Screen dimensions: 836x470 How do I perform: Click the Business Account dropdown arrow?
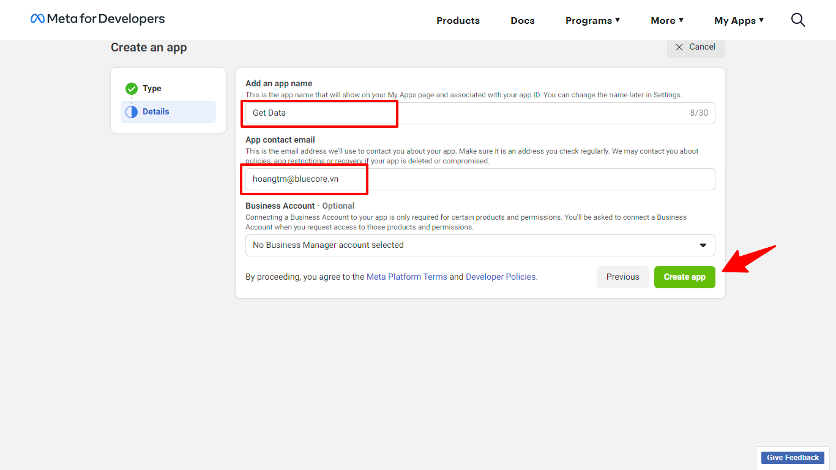(x=703, y=245)
